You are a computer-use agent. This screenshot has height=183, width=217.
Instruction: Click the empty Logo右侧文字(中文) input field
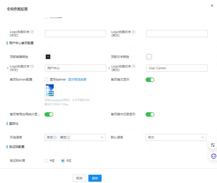click(x=75, y=34)
